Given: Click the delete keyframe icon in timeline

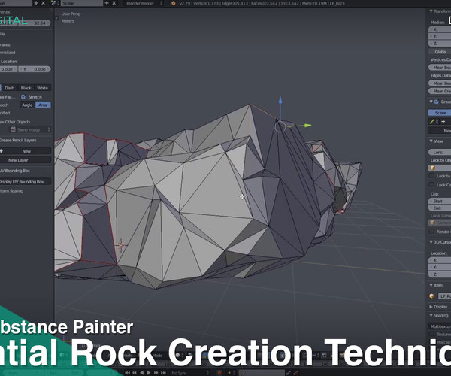Looking at the screenshot, I should 295,373.
